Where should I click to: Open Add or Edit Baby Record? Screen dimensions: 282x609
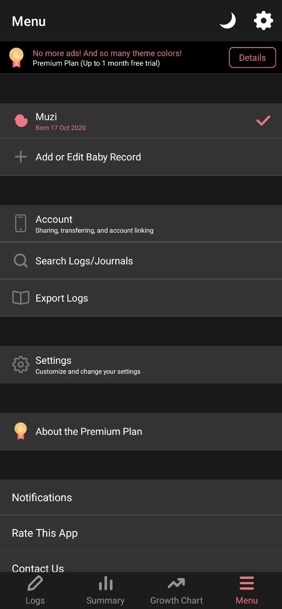click(141, 157)
